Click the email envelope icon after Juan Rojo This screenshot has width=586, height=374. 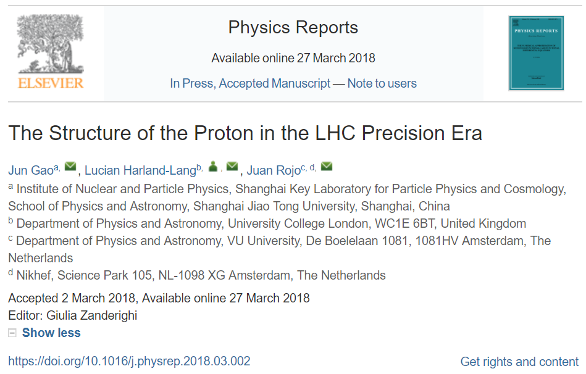327,167
